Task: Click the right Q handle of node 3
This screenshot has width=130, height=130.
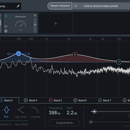Action: click(x=29, y=54)
